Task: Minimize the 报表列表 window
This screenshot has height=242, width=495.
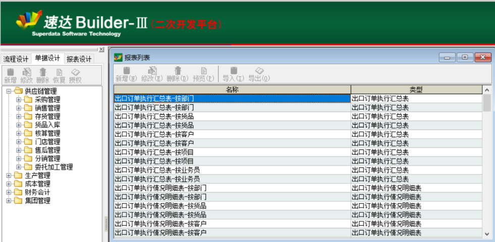Action: 447,58
